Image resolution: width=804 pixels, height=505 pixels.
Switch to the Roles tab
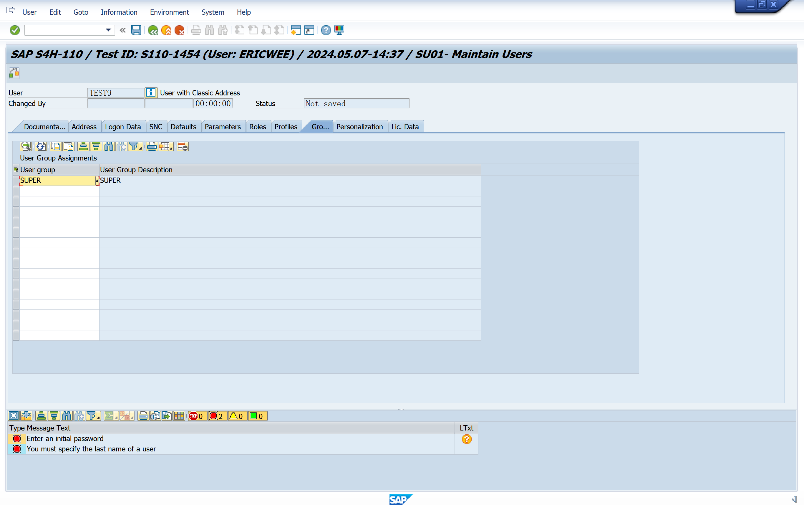[x=257, y=127]
